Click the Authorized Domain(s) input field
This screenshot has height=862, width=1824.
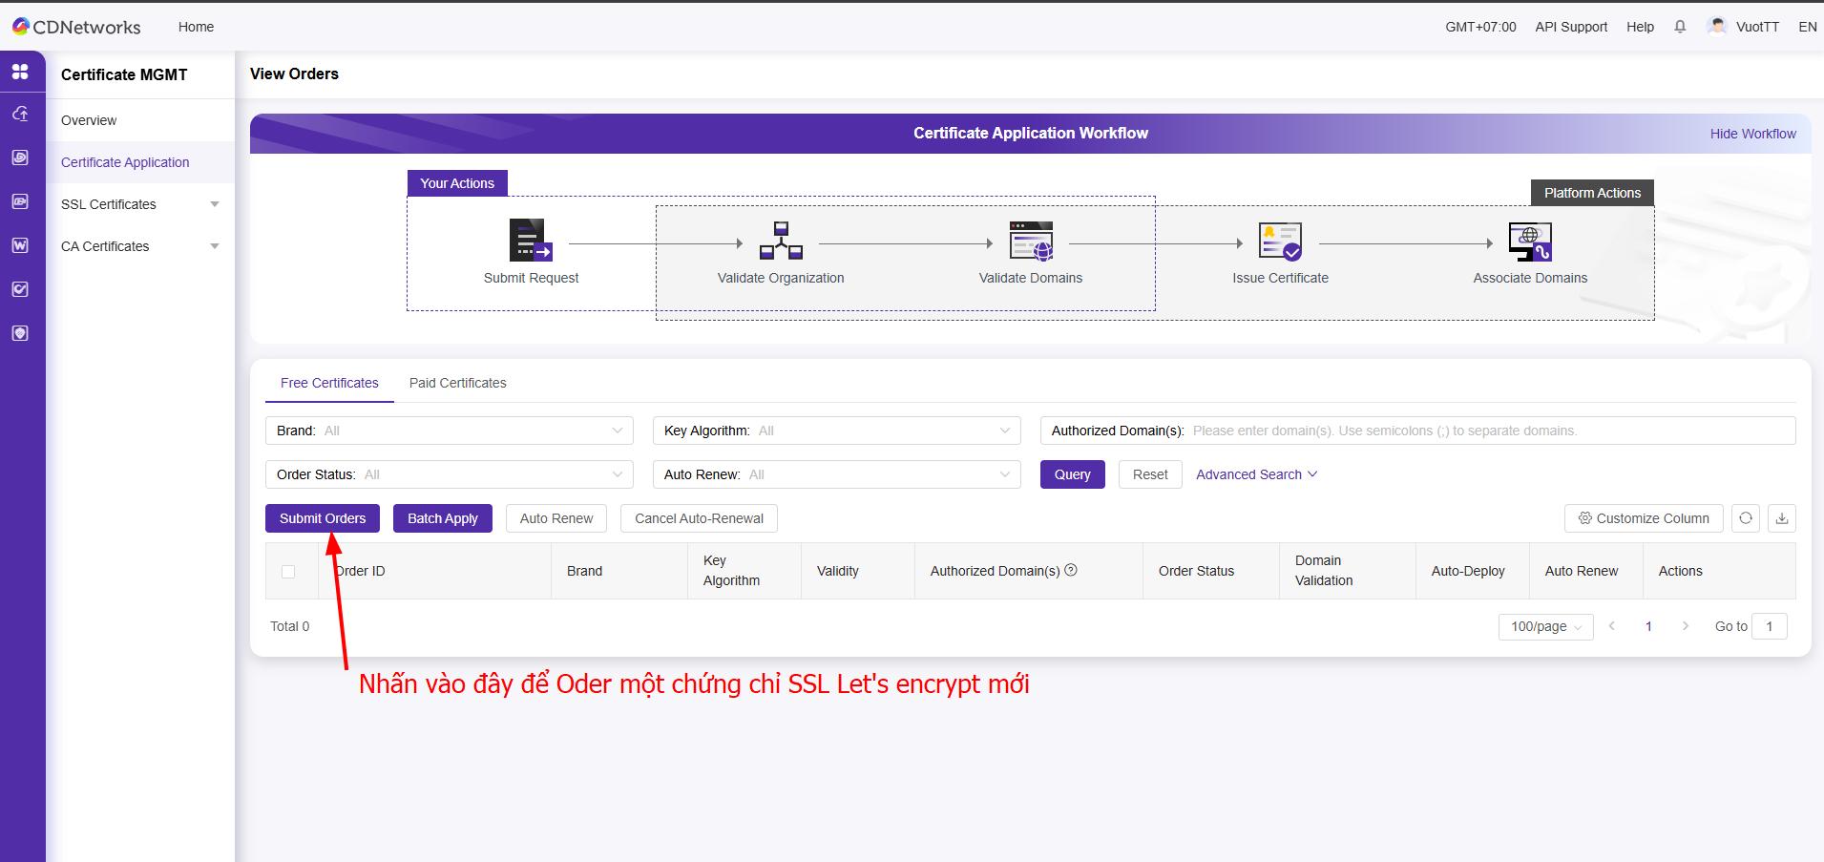[x=1489, y=431]
